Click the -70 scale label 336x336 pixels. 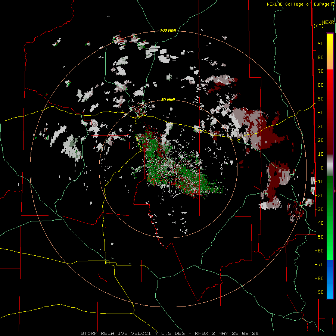point(319,265)
